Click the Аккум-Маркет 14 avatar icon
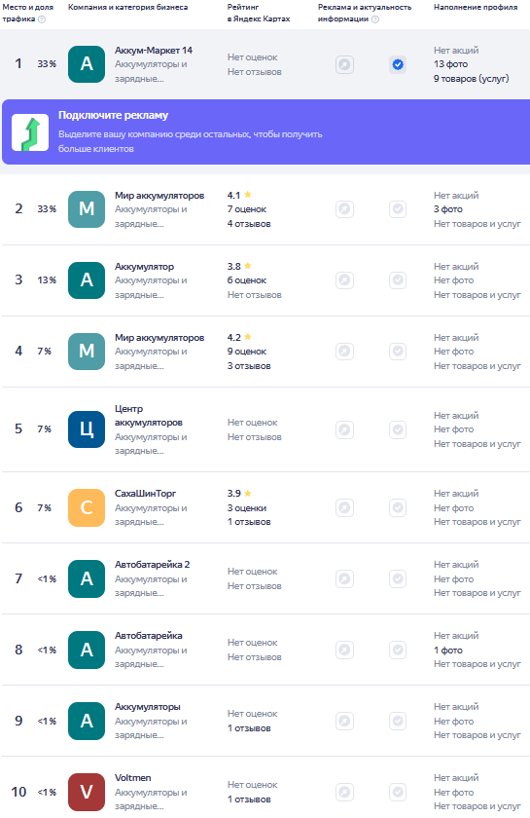The width and height of the screenshot is (530, 818). [x=87, y=64]
